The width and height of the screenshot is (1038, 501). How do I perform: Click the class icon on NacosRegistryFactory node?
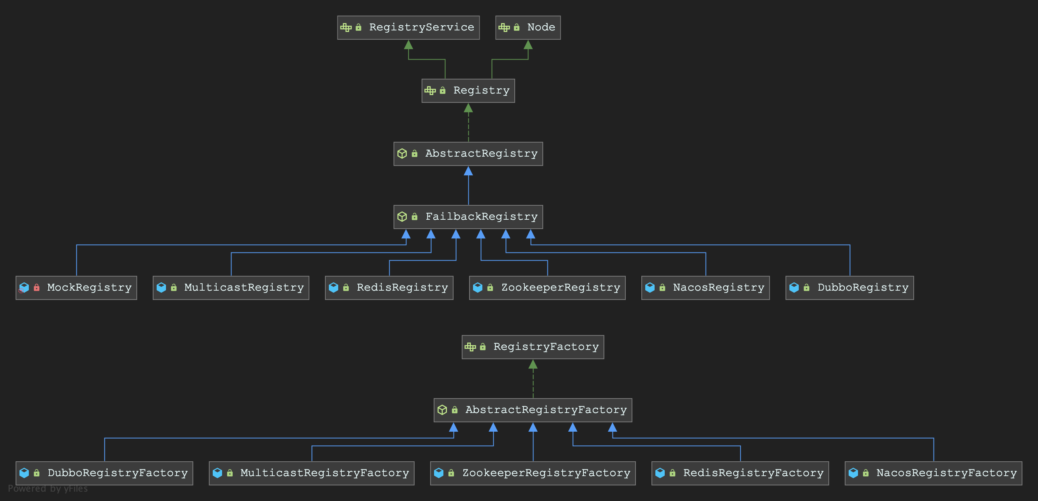tap(853, 473)
